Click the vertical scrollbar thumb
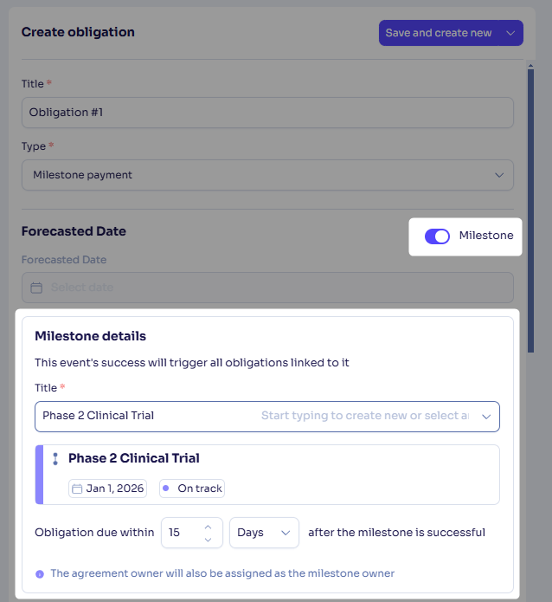552x602 pixels. pyautogui.click(x=531, y=210)
